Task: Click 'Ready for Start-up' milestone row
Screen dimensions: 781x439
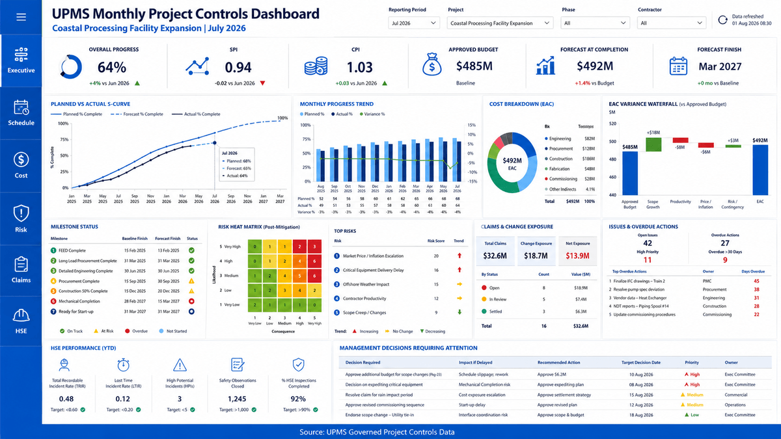Action: (124, 312)
